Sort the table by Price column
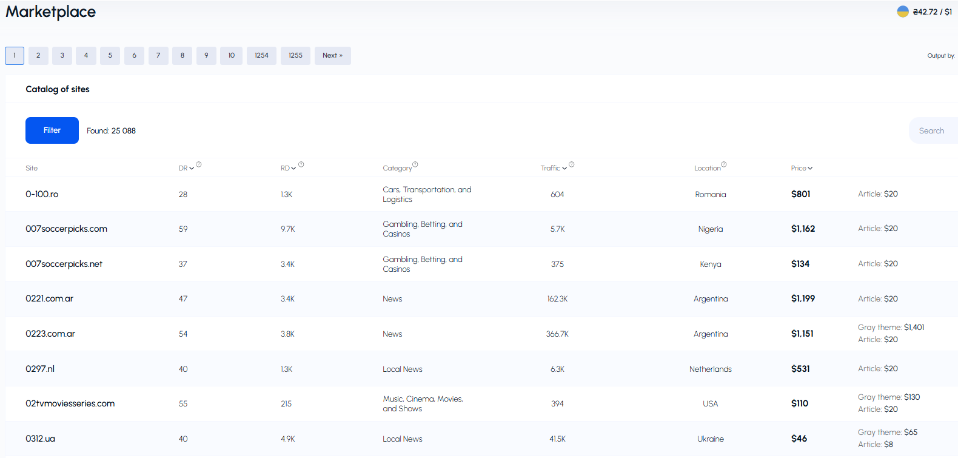 pyautogui.click(x=802, y=168)
